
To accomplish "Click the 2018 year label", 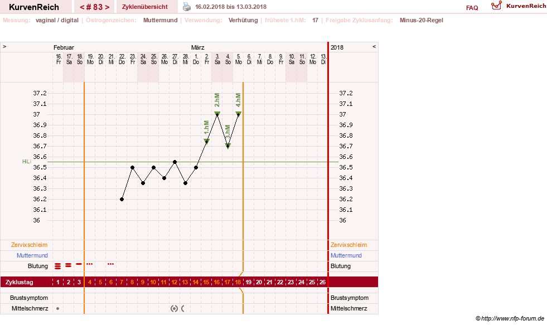I will [x=337, y=47].
